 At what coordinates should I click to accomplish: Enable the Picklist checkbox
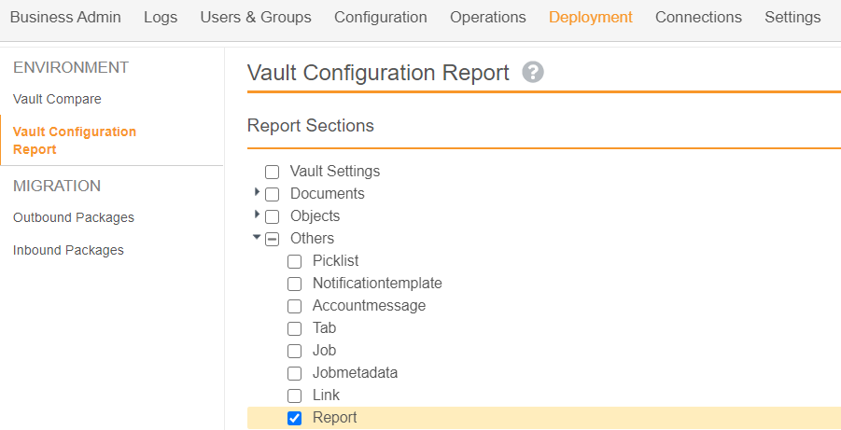295,261
